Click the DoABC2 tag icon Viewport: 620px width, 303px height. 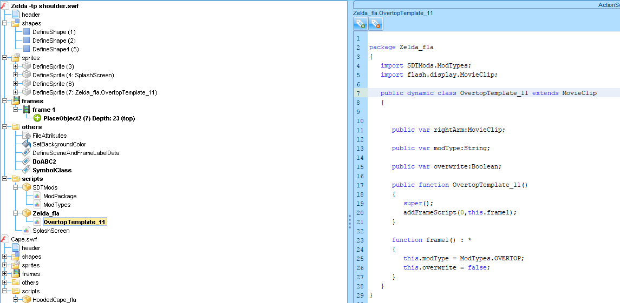27,161
